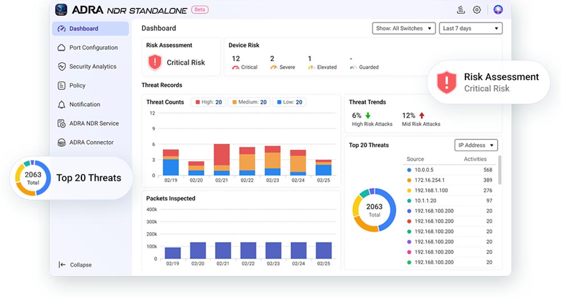Toggle the Medium threat legend filter
This screenshot has width=561, height=299.
(249, 102)
